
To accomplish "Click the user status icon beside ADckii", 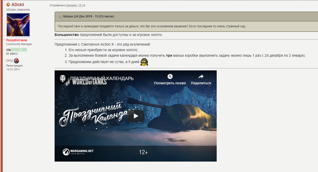I will pyautogui.click(x=8, y=5).
